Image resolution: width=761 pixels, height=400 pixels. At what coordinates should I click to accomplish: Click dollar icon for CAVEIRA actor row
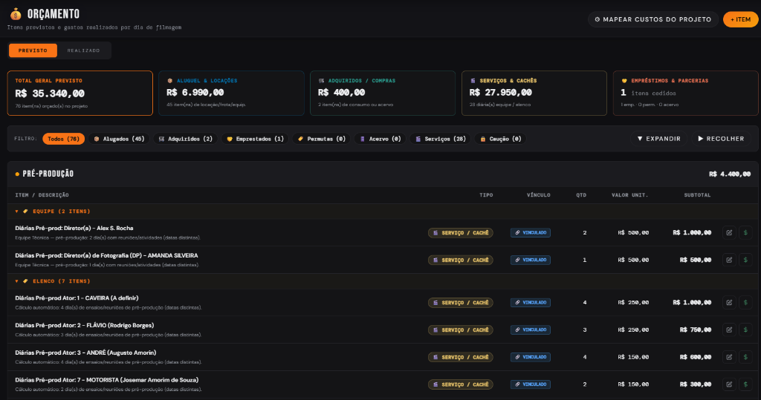point(745,303)
